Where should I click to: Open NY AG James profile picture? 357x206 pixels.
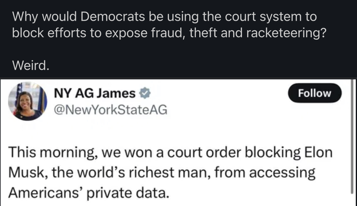(x=28, y=101)
